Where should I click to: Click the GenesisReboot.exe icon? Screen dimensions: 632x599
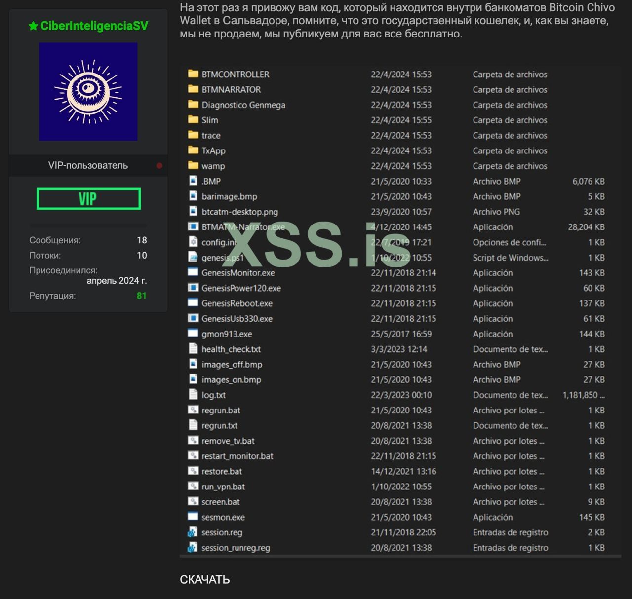coord(193,303)
